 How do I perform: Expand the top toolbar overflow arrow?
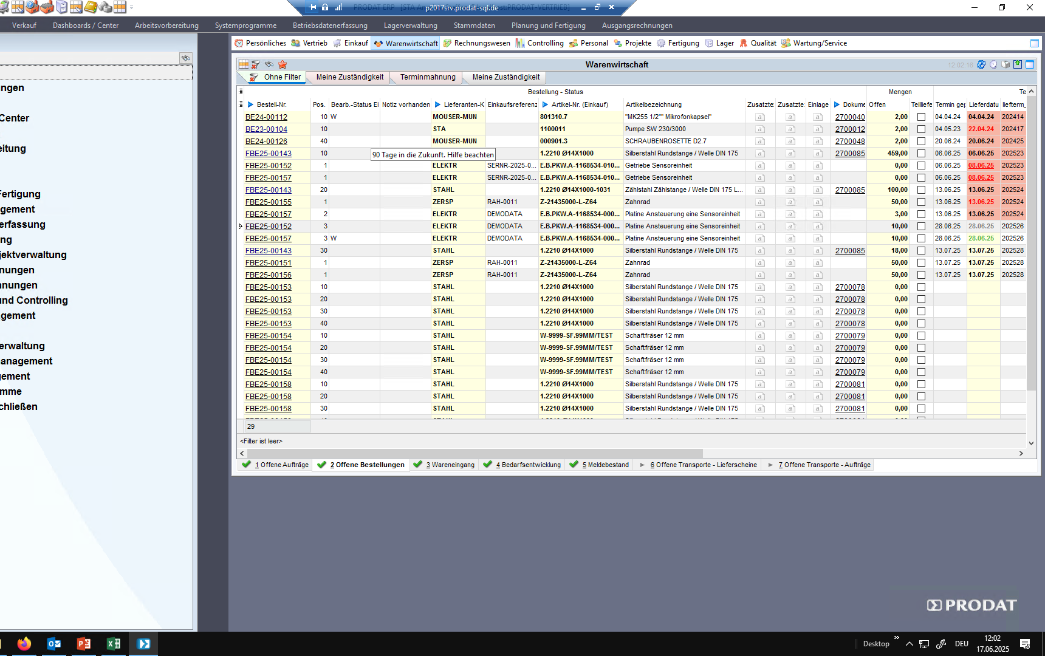pos(132,7)
